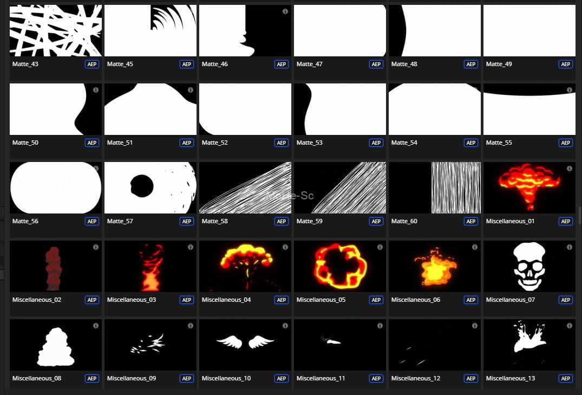
Task: Select the Matte_57 thumbnail with black circle
Action: pos(150,187)
